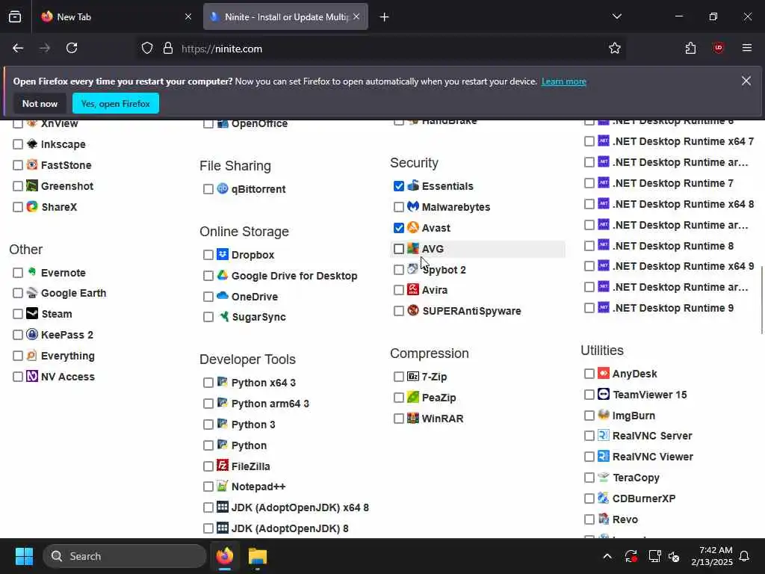Click the Greenshot icon
This screenshot has width=765, height=574.
[x=32, y=185]
